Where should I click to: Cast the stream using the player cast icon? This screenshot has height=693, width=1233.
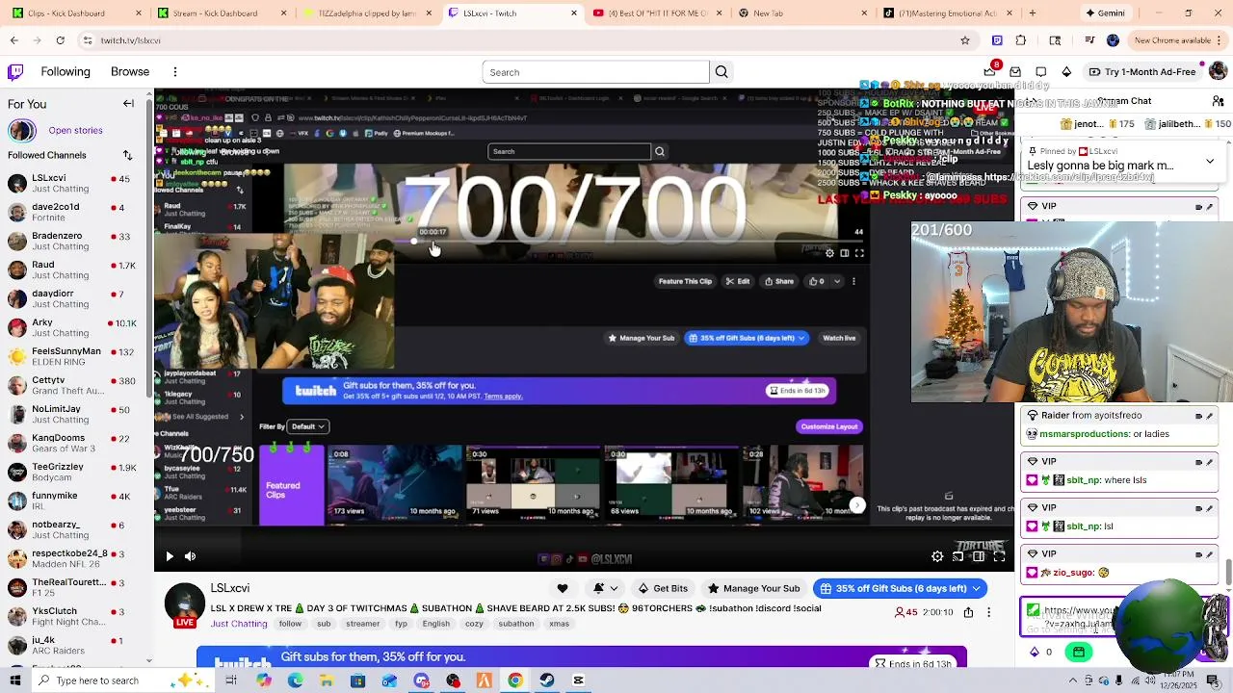click(x=958, y=556)
